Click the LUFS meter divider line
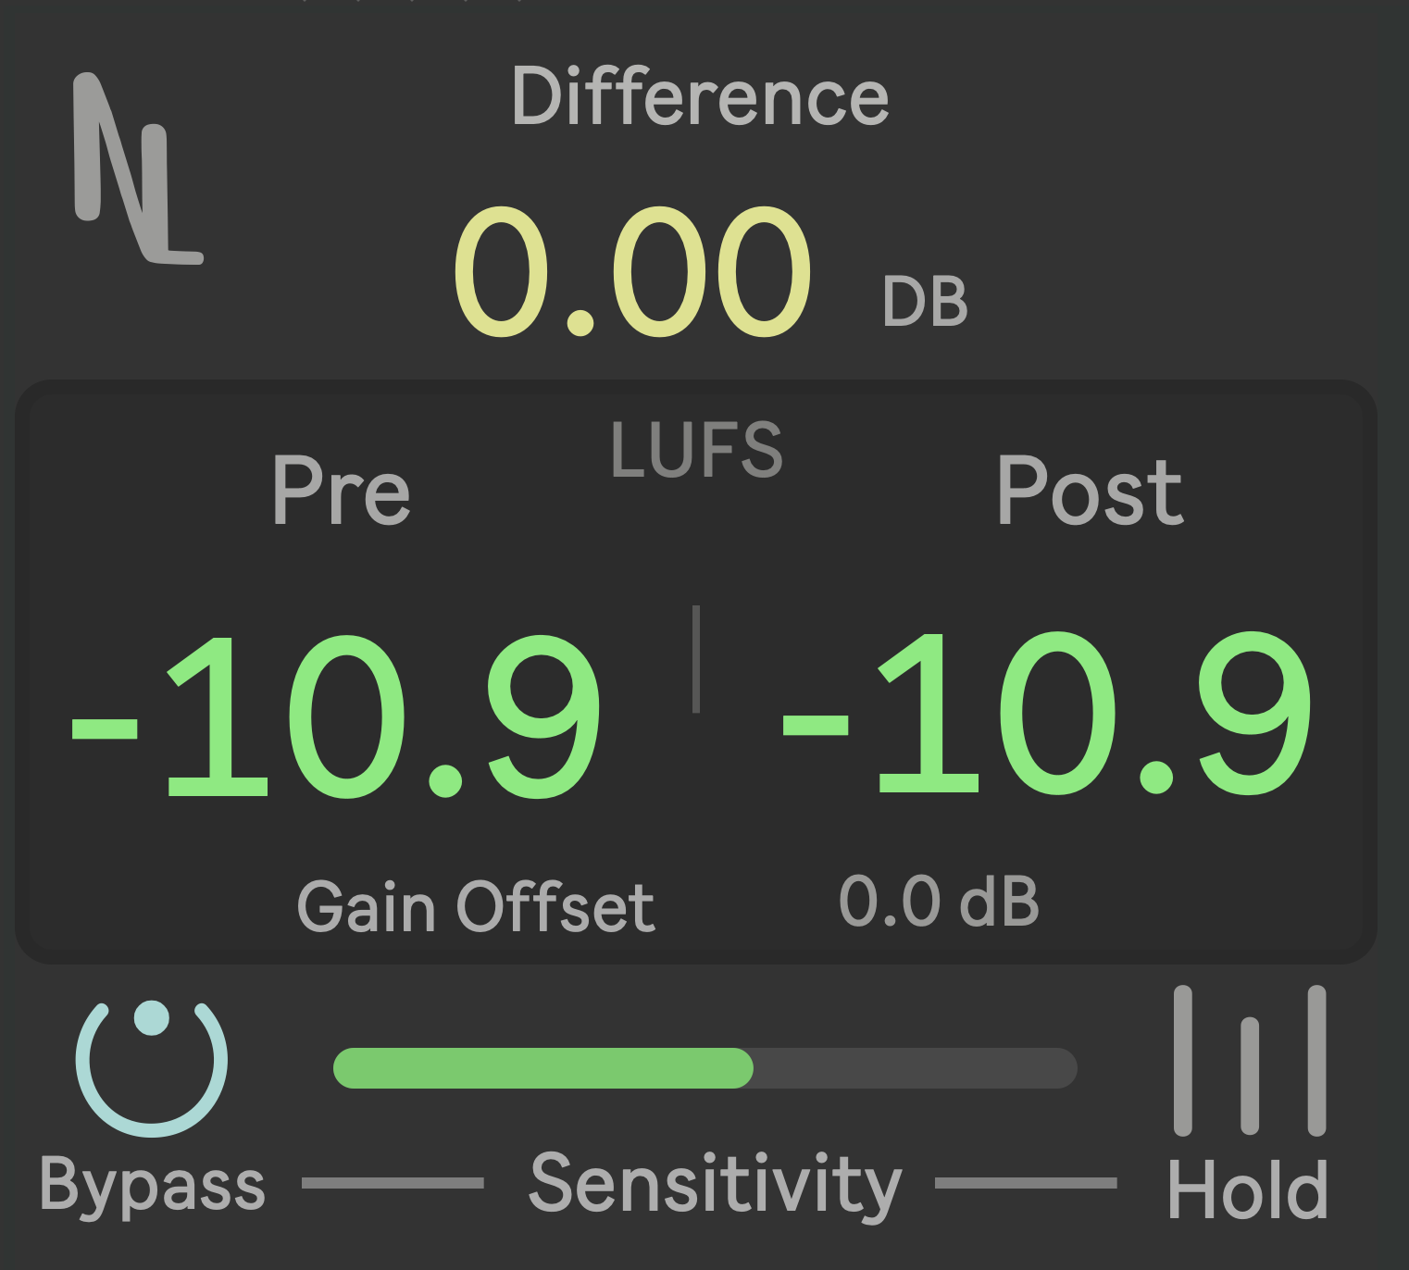The height and width of the screenshot is (1270, 1409). pyautogui.click(x=696, y=657)
